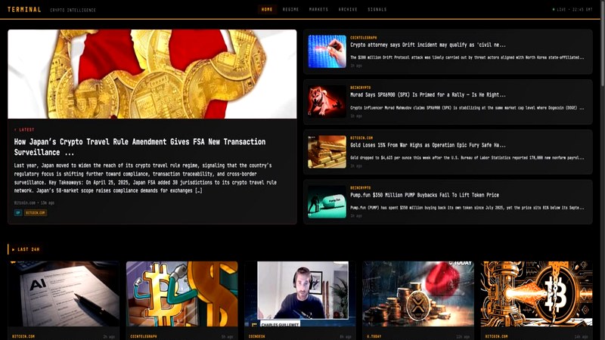Click the BITCOIN.COM tag on featured article
Viewport: 605px width, 340px height.
(x=36, y=213)
